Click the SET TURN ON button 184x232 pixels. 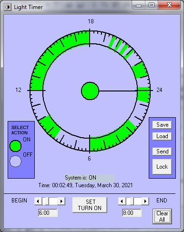point(90,205)
